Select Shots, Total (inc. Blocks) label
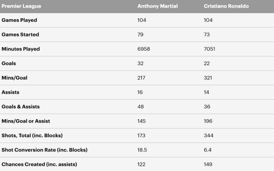The image size is (274, 171). (32, 136)
